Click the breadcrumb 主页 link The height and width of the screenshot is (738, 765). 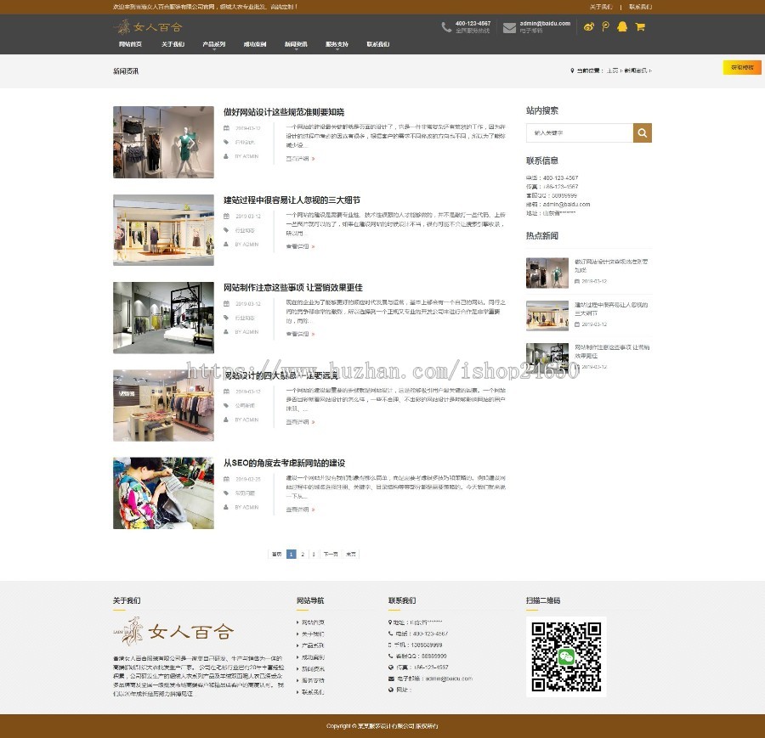pos(612,70)
